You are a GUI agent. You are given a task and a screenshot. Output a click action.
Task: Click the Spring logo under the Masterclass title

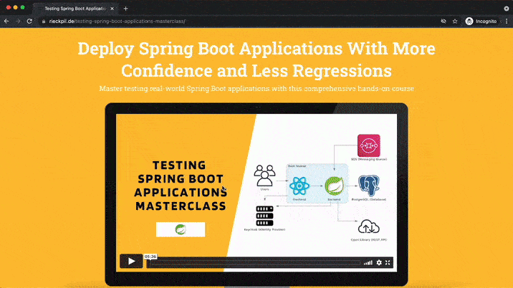tap(181, 229)
